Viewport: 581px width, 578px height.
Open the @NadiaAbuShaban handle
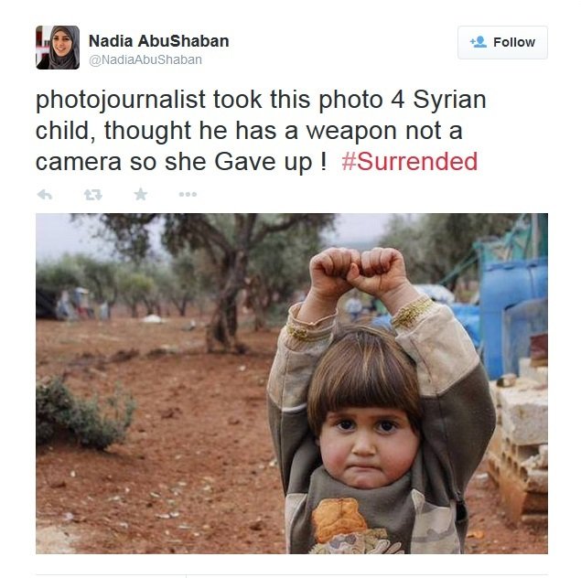tap(145, 59)
